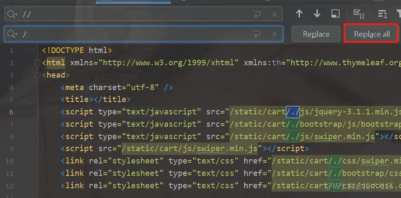The width and height of the screenshot is (401, 198).
Task: Click the Replace button
Action: pyautogui.click(x=316, y=34)
